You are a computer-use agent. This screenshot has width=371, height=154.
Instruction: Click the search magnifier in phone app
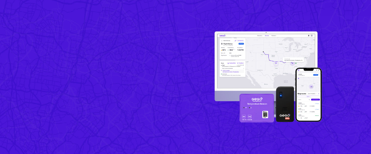click(x=309, y=99)
